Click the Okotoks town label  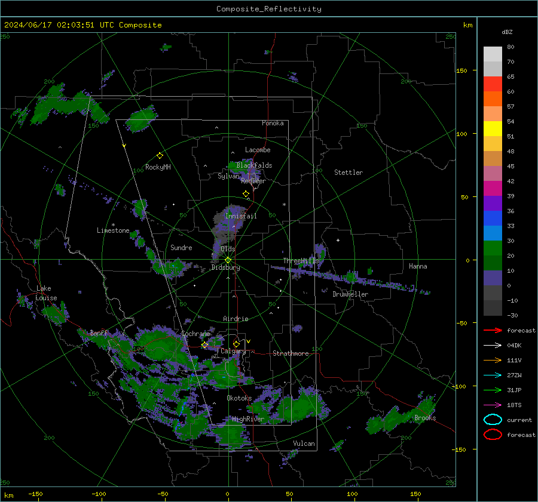pos(239,398)
